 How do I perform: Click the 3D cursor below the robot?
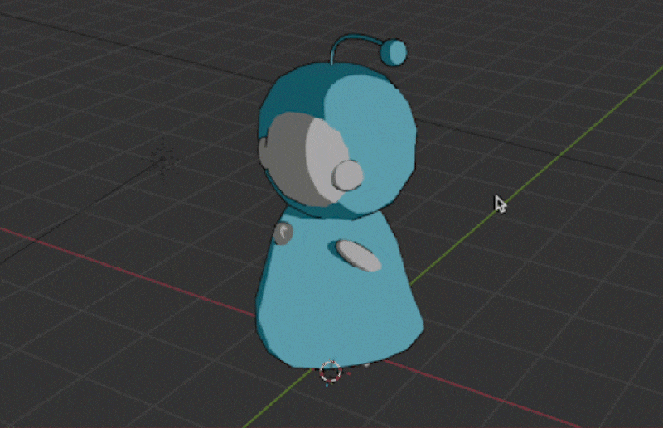pyautogui.click(x=331, y=372)
